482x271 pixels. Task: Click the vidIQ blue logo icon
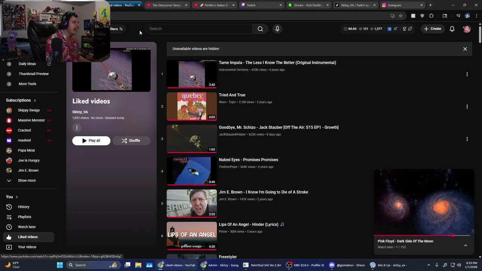[x=389, y=29]
